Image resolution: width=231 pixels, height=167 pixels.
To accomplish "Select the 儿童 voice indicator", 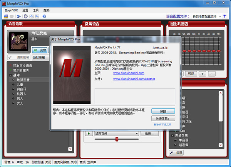I will 13,84.
